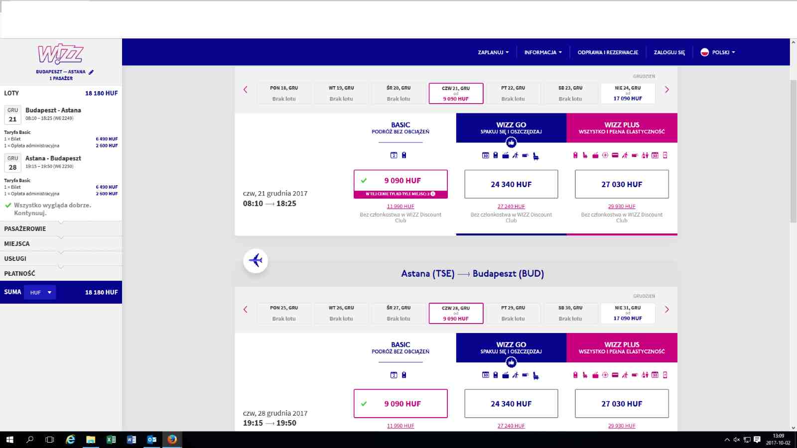Open the INFORMACJA menu
Viewport: 797px width, 448px height.
click(543, 52)
